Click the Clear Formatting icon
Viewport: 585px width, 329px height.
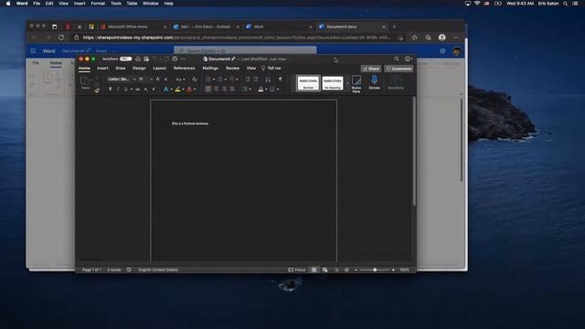coord(194,80)
